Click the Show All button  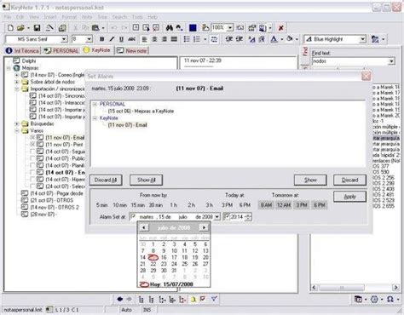[146, 180]
